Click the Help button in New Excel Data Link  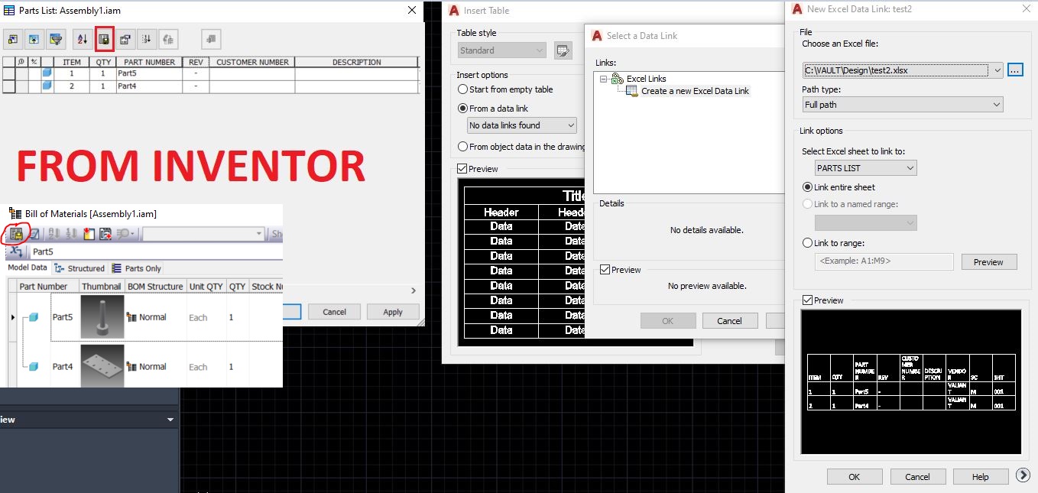[980, 476]
